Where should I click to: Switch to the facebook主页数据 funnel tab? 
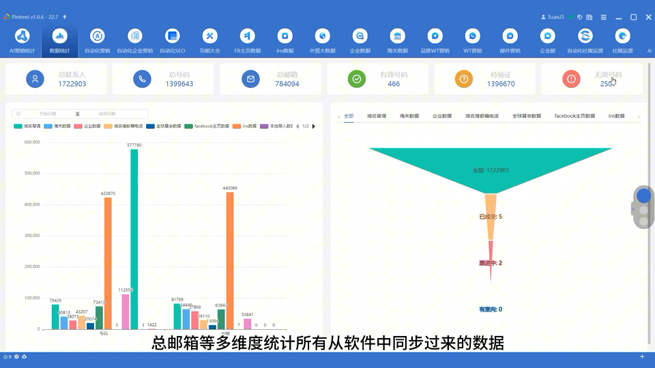[574, 116]
